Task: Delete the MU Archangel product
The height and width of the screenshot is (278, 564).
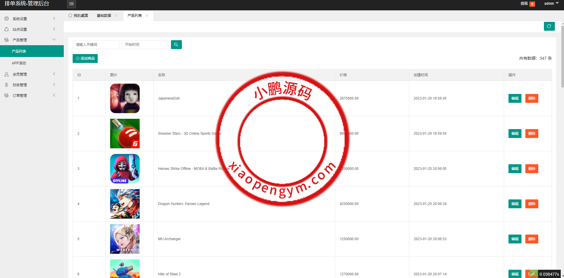Action: point(532,239)
